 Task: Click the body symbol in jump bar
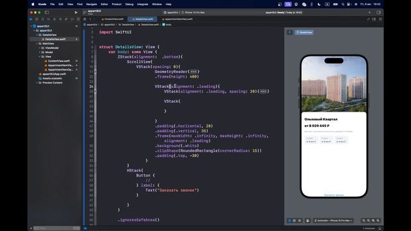[167, 24]
